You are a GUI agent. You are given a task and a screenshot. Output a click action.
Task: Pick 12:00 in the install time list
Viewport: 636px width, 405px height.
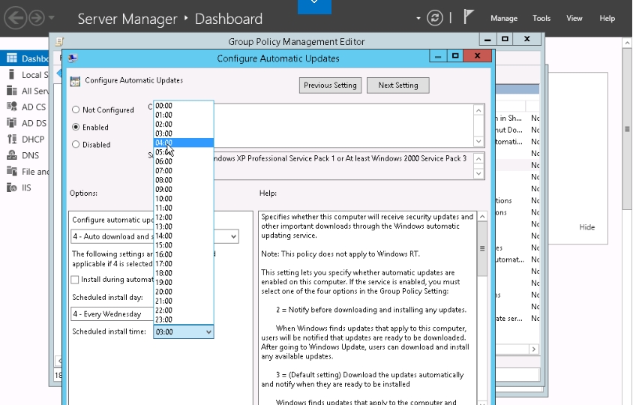click(x=164, y=217)
